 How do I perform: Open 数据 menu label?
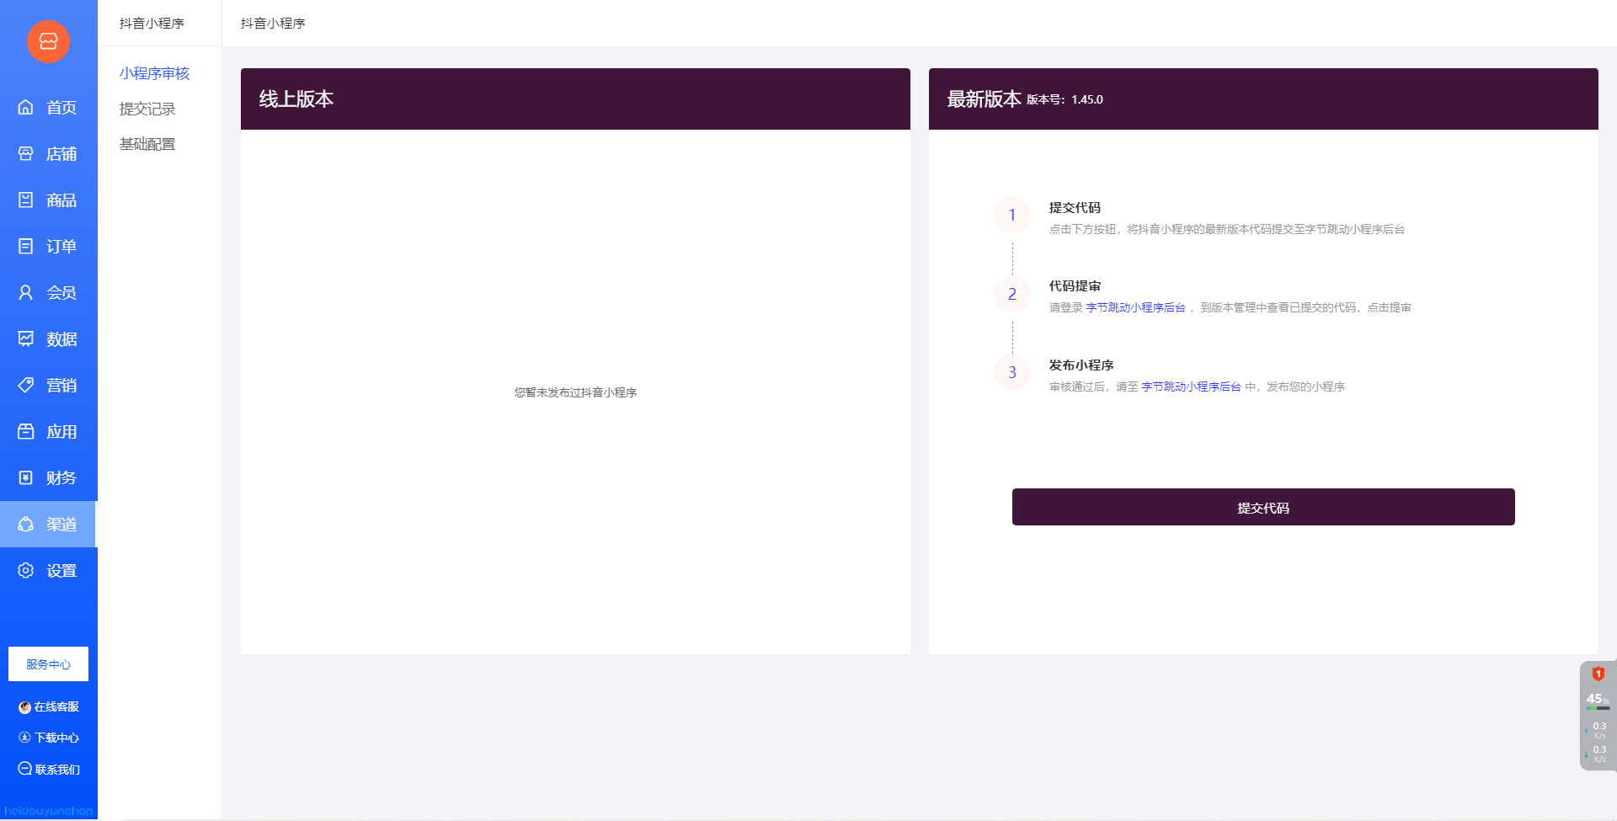[61, 339]
